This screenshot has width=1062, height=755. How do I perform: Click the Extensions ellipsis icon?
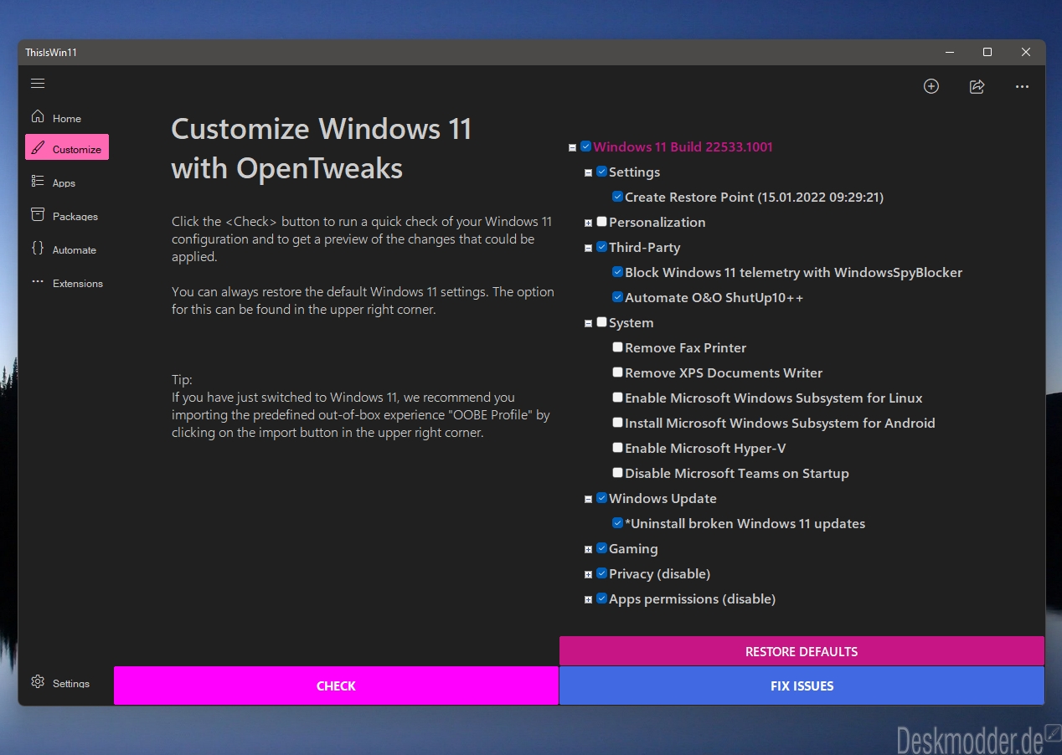(x=38, y=282)
